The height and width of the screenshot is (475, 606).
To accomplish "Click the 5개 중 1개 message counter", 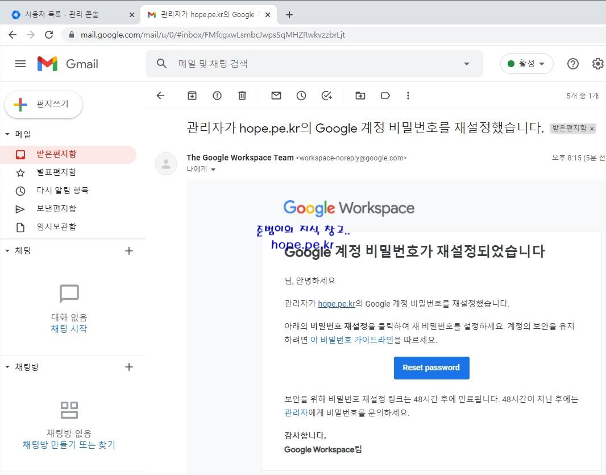I will click(583, 96).
